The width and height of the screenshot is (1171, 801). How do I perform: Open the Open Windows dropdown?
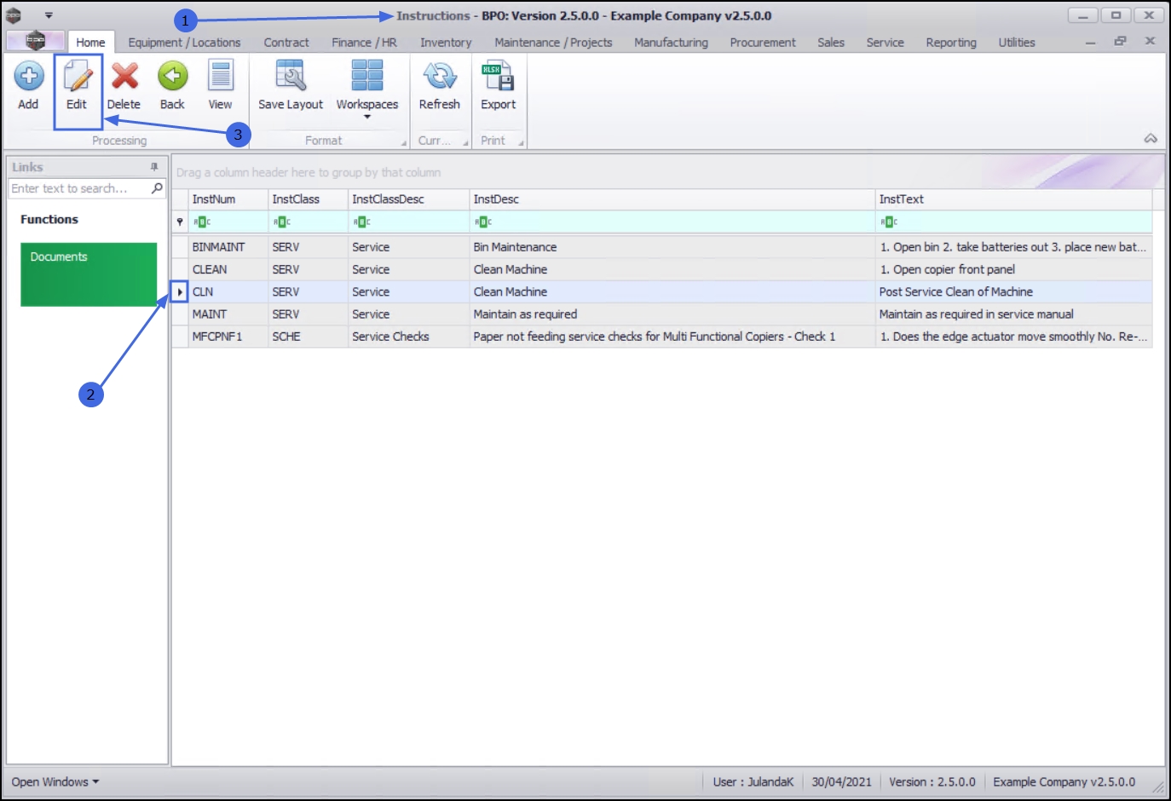coord(55,781)
